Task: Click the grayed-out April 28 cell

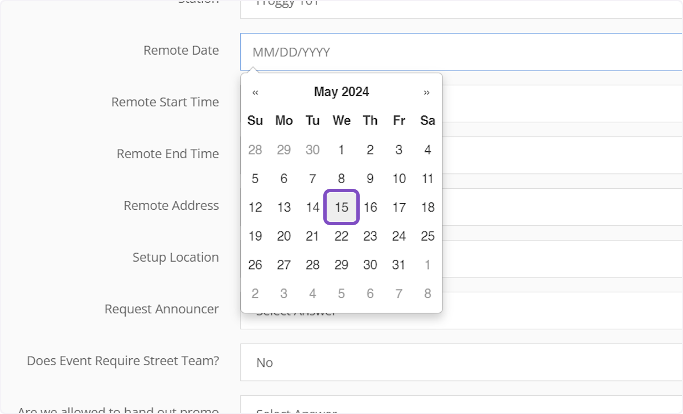Action: (x=255, y=150)
